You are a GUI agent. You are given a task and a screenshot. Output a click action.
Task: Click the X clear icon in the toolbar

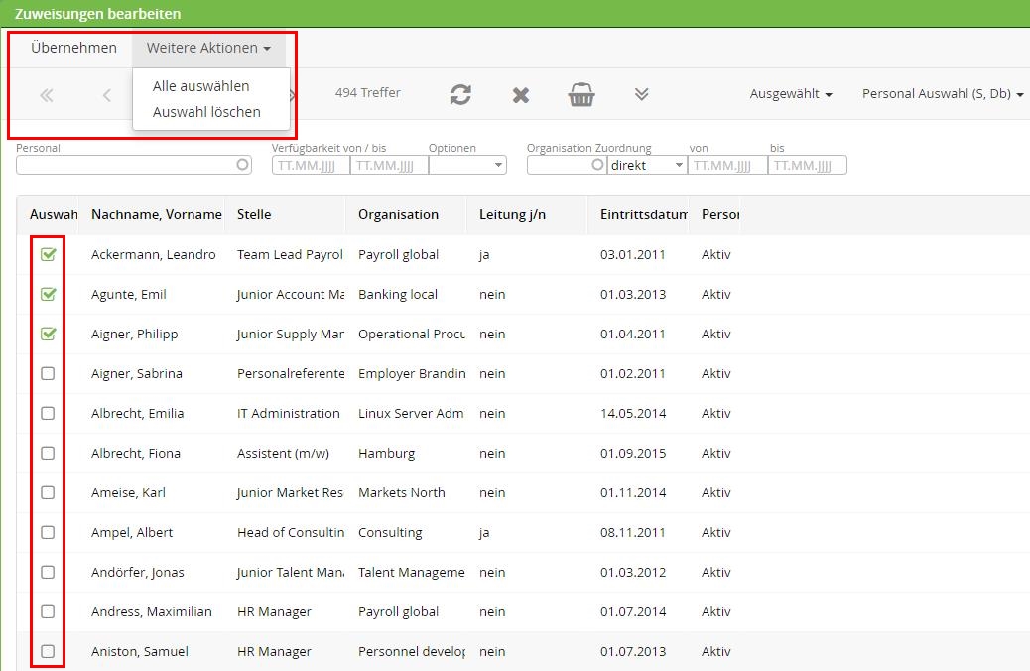coord(521,95)
